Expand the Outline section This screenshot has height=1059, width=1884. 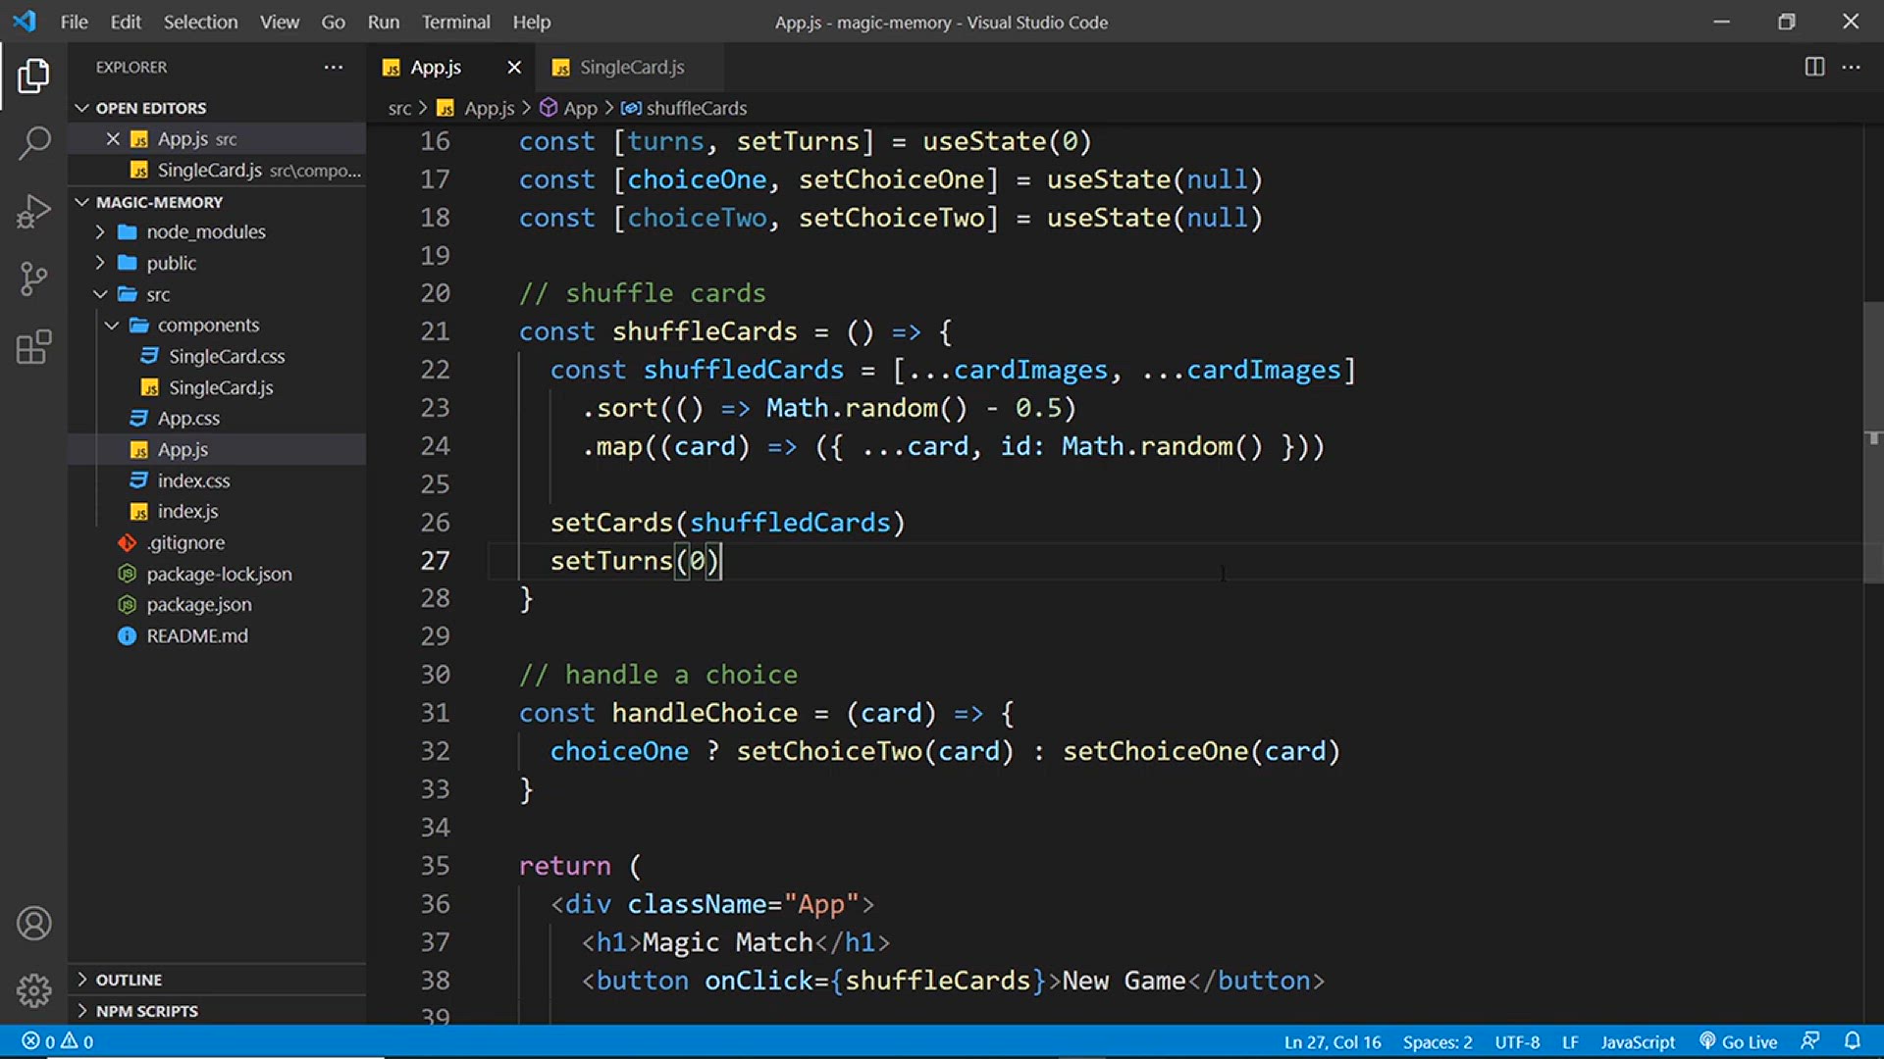coord(217,980)
